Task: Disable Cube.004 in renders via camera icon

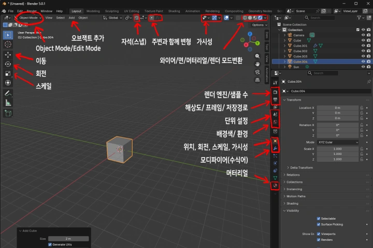Action: pyautogui.click(x=368, y=61)
